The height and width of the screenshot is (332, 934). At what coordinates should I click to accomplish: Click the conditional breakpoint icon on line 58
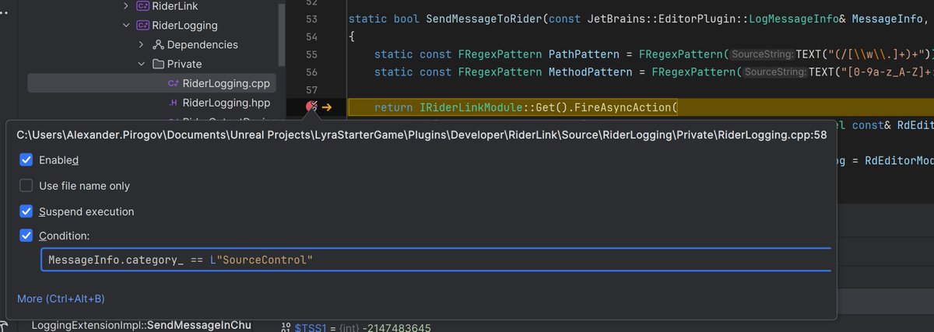pyautogui.click(x=311, y=107)
